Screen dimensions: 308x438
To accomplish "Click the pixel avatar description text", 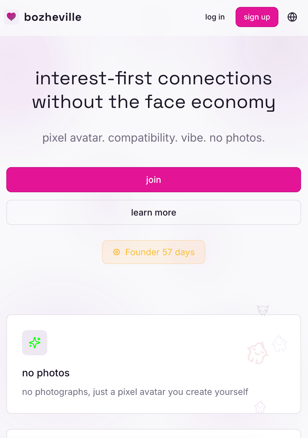I will point(135,392).
